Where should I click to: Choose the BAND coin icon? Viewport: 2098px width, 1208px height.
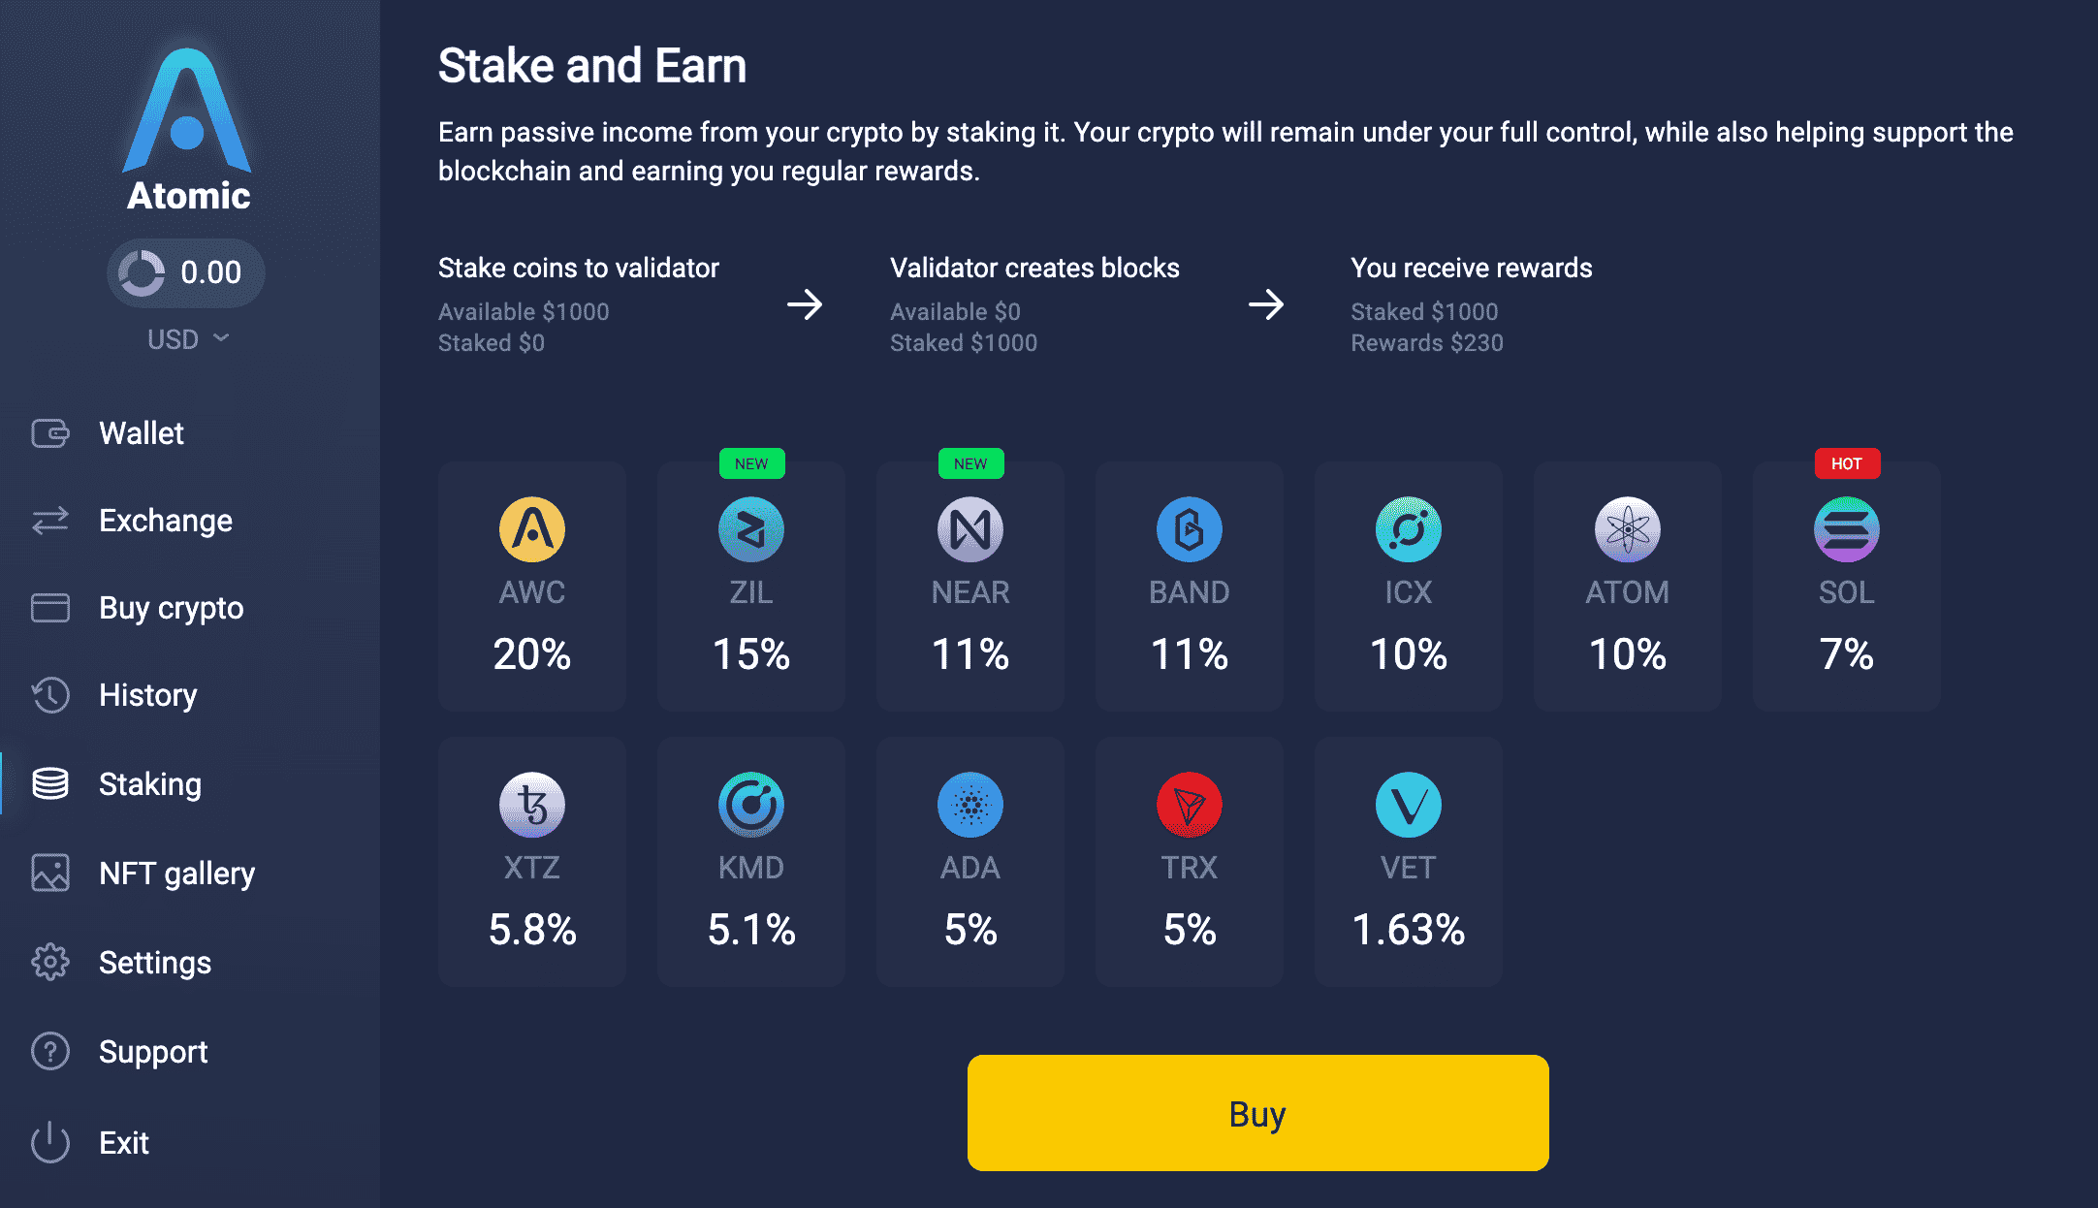pyautogui.click(x=1190, y=529)
